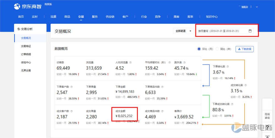The width and height of the screenshot is (275, 138).
Task: Click the 平均停留时长 value 159.42
Action: [152, 68]
